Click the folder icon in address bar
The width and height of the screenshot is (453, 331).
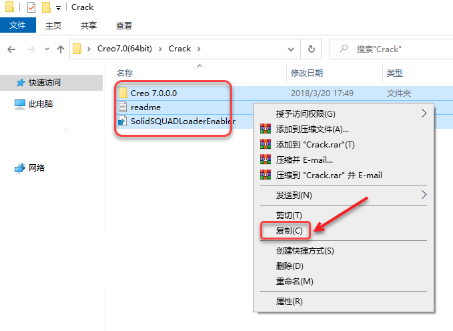coord(77,49)
